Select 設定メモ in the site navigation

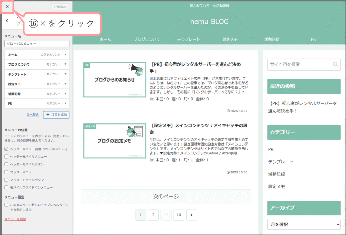point(230,39)
